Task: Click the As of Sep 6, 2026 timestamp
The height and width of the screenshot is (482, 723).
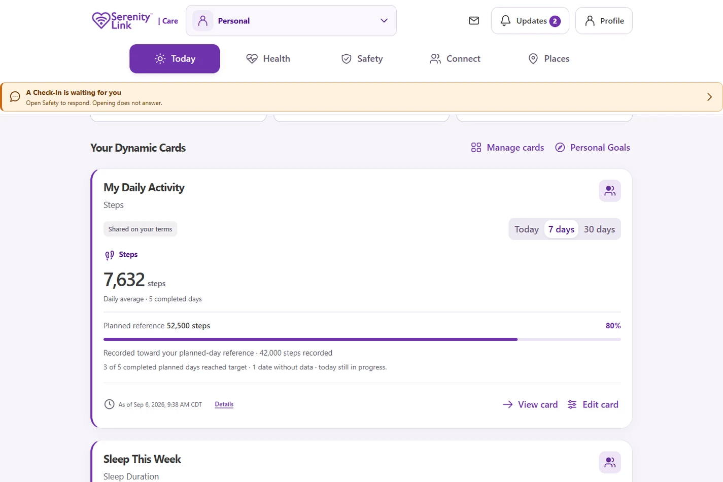Action: tap(160, 404)
